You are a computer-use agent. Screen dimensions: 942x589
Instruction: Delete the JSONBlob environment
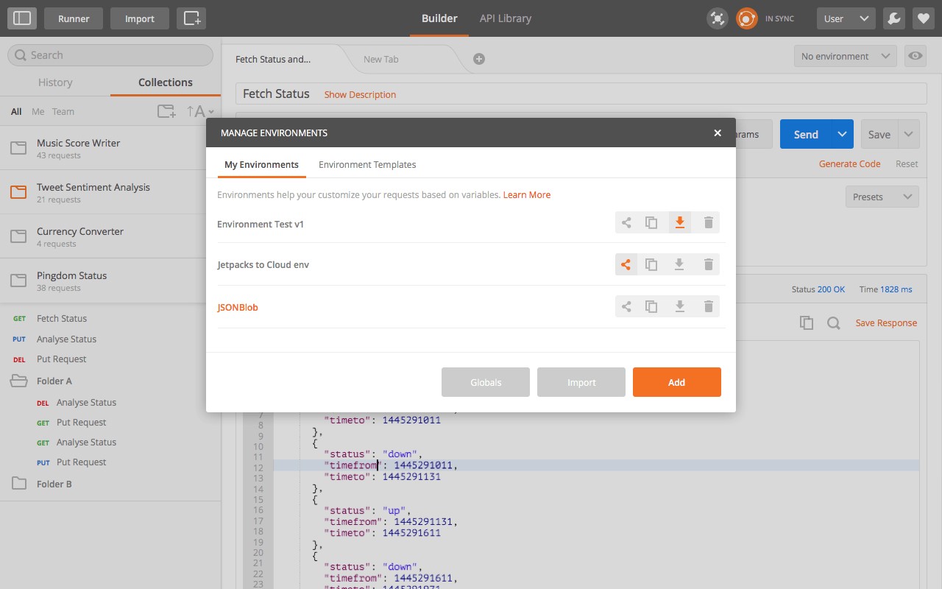(x=708, y=307)
